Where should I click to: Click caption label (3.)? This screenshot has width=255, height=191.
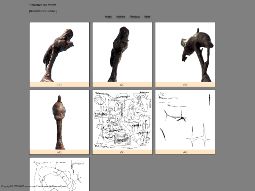185,84
